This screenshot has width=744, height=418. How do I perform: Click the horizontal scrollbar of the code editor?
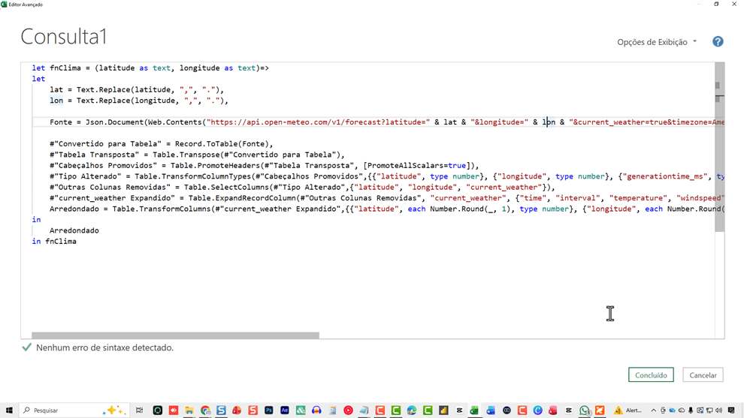[175, 335]
